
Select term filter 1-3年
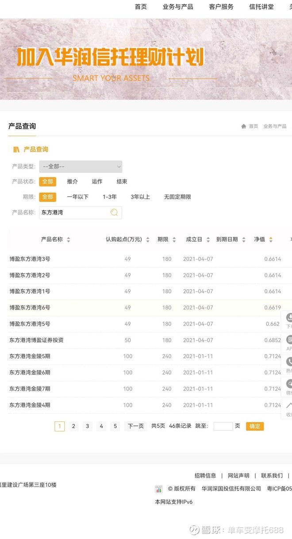(x=110, y=197)
